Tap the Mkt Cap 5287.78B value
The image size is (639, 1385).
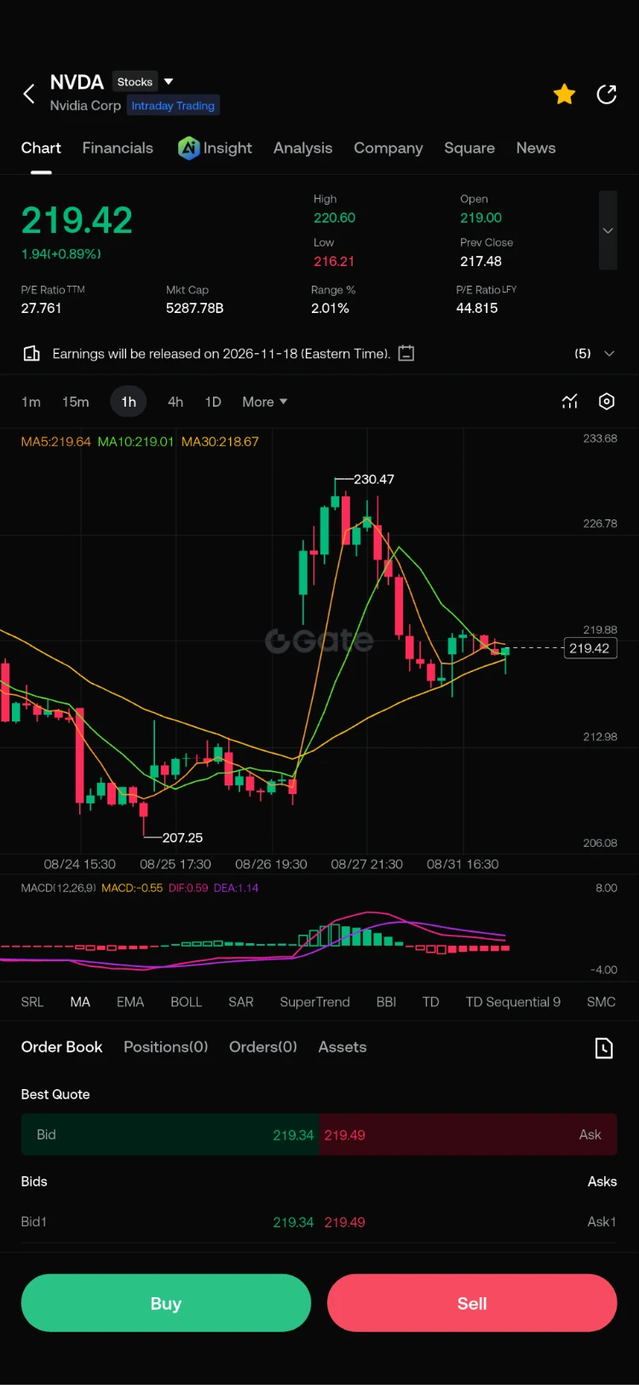tap(195, 308)
